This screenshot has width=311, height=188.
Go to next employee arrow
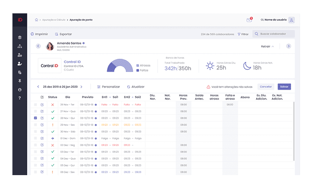(x=289, y=46)
